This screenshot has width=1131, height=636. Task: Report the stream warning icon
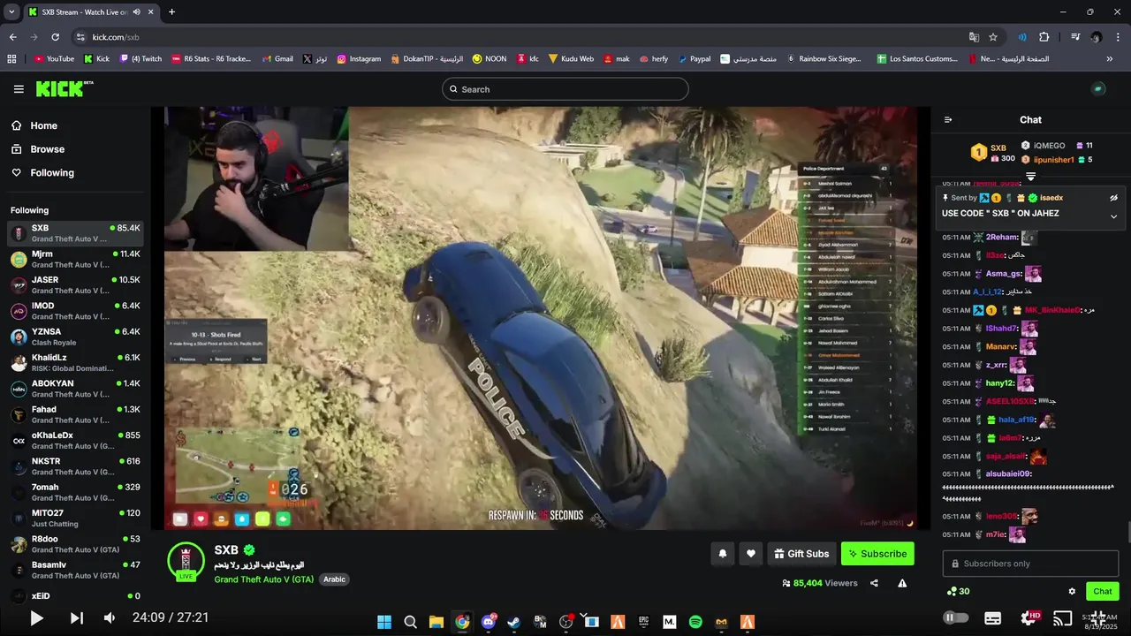[902, 583]
